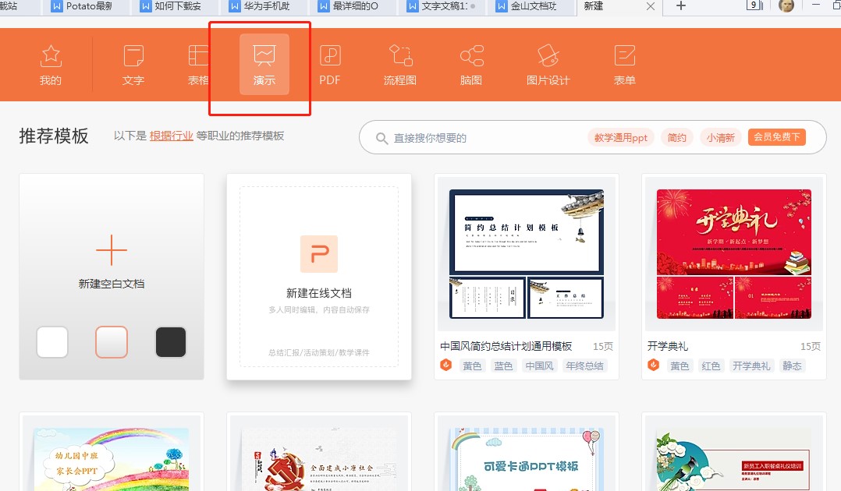Select the 图片设计 image design type
This screenshot has height=491, width=841.
point(548,65)
